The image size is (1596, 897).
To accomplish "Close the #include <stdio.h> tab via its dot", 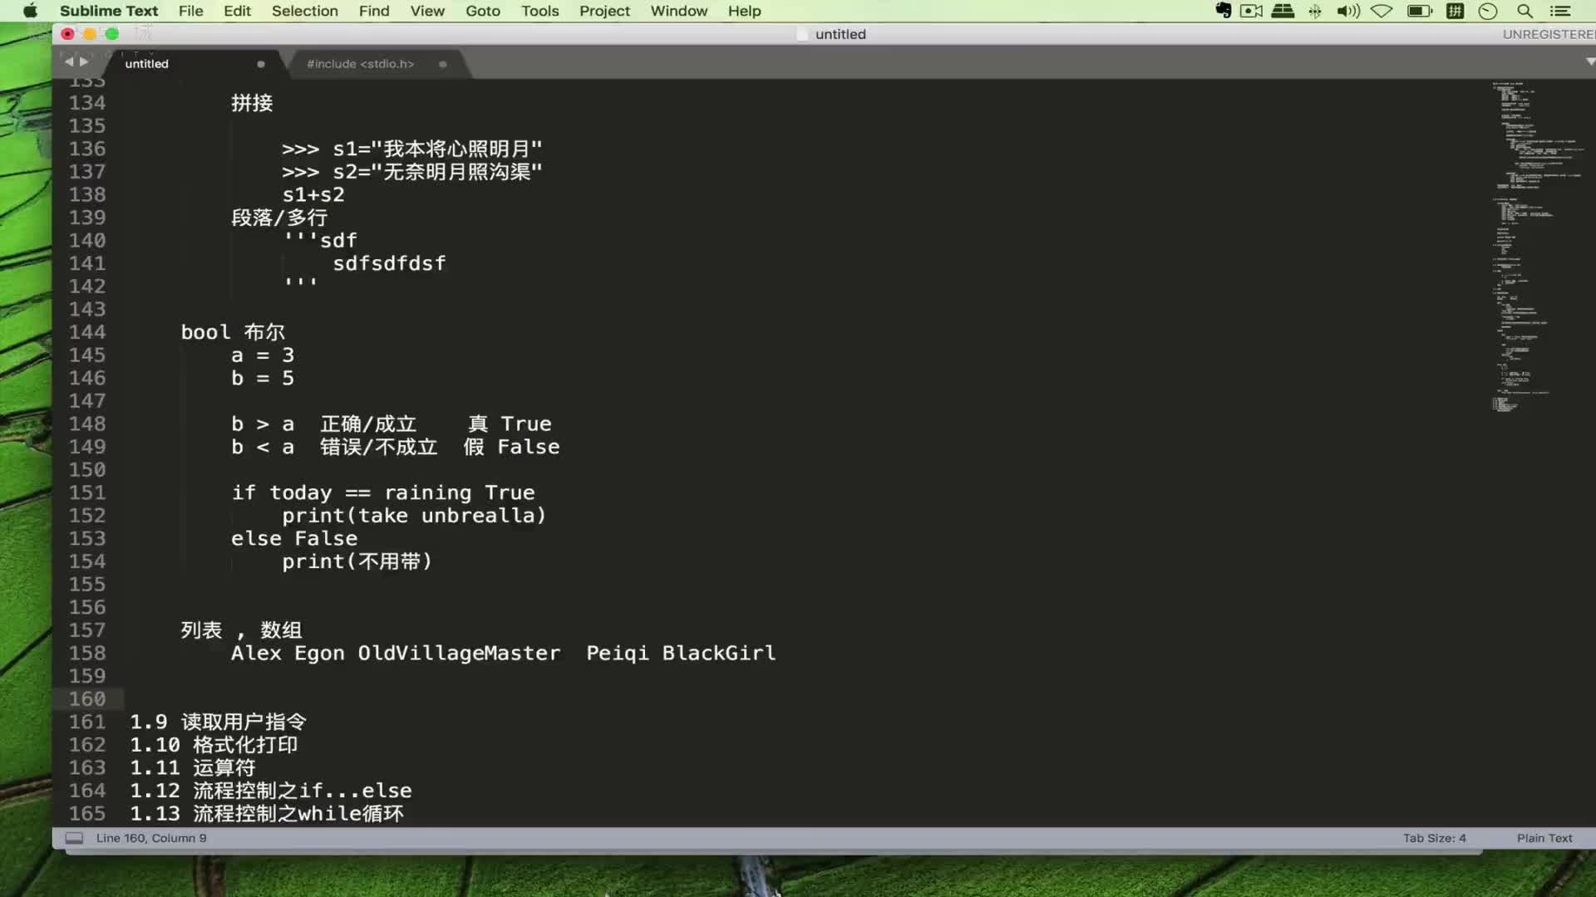I will (443, 64).
